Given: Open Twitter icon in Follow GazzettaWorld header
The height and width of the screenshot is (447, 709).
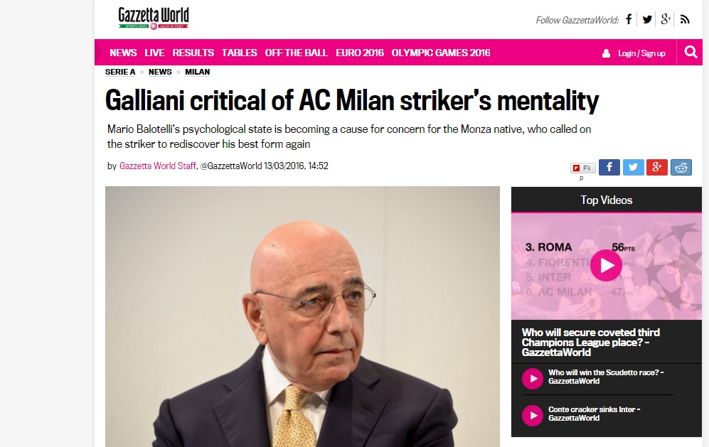Looking at the screenshot, I should click(648, 19).
